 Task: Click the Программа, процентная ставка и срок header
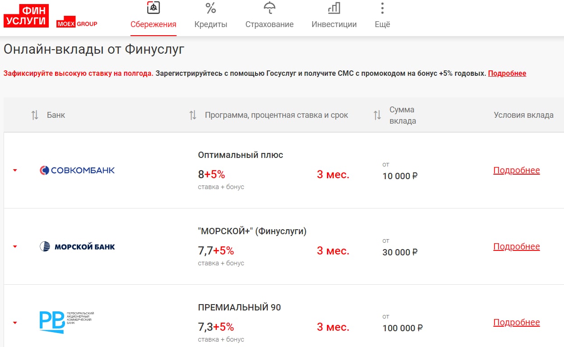(x=276, y=115)
